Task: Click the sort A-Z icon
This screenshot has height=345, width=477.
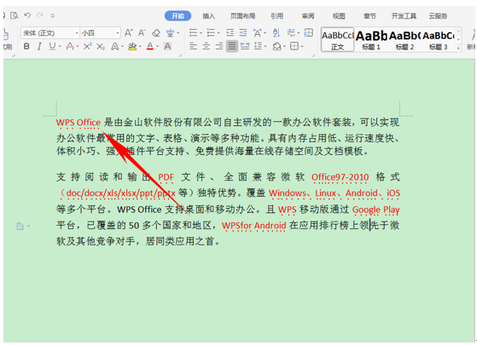Action: (x=276, y=33)
